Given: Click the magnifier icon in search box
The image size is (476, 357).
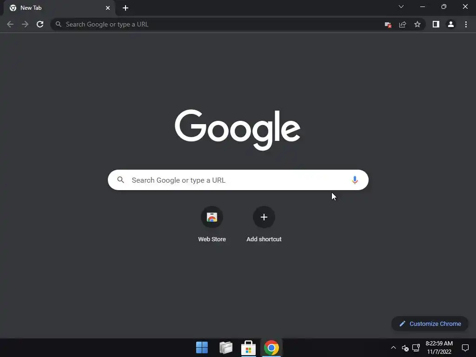Looking at the screenshot, I should tap(120, 180).
